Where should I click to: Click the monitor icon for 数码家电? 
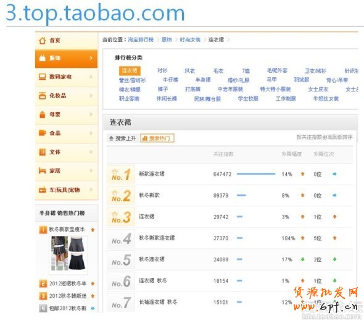pos(42,77)
